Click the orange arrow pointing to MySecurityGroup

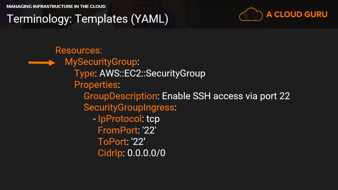(42, 63)
